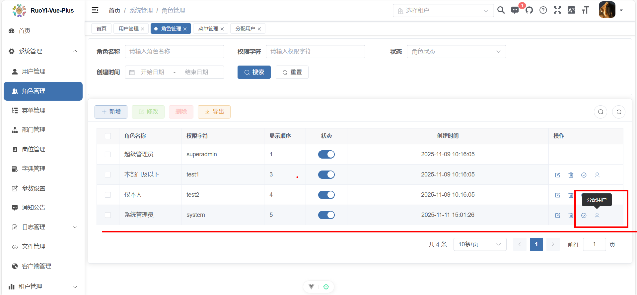Image resolution: width=637 pixels, height=295 pixels.
Task: Open 部门管理 in the sidebar
Action: point(34,130)
